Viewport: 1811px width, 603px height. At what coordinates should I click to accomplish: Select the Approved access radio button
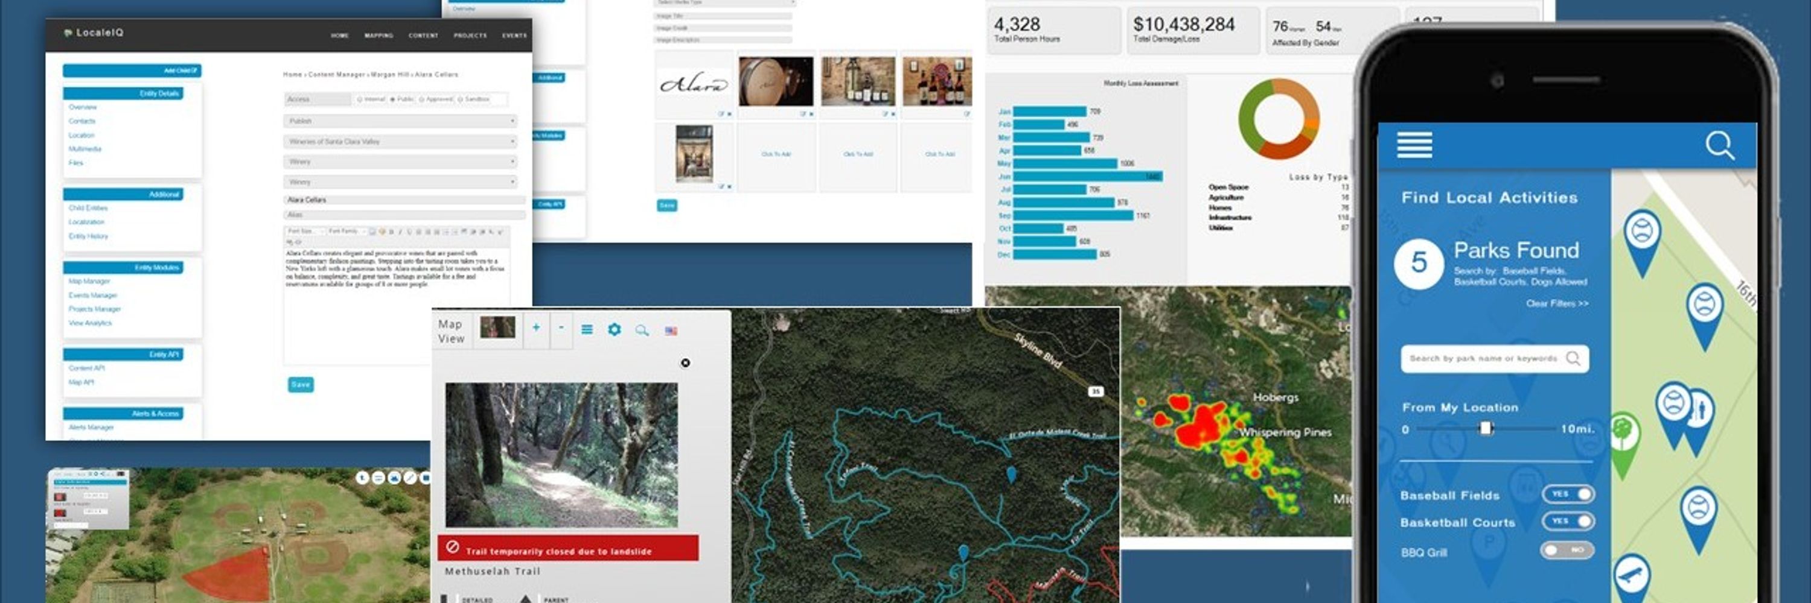point(422,99)
